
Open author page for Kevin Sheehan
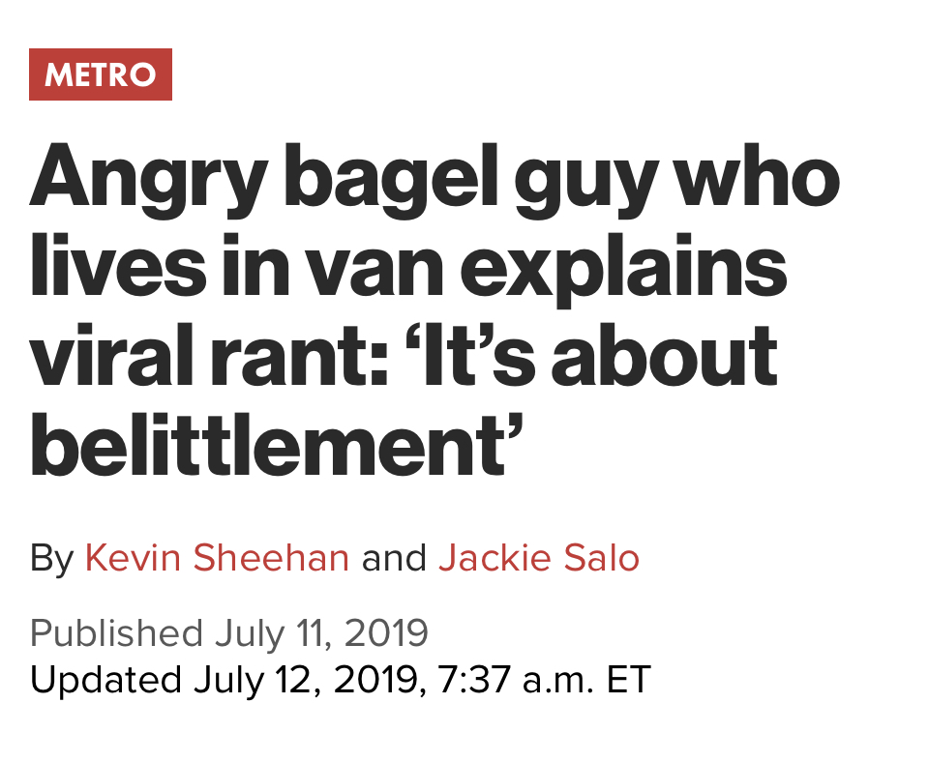[x=217, y=558]
